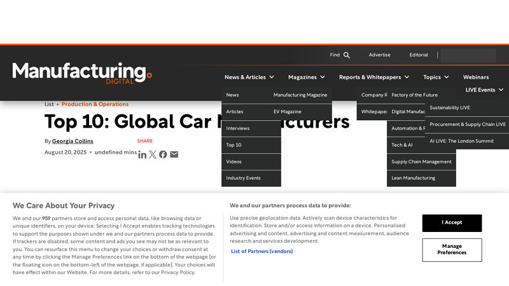Image resolution: width=509 pixels, height=286 pixels.
Task: Click the I Accept button
Action: tap(452, 223)
